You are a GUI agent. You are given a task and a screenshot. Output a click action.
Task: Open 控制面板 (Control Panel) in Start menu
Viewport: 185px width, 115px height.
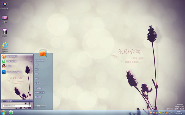tap(38, 88)
